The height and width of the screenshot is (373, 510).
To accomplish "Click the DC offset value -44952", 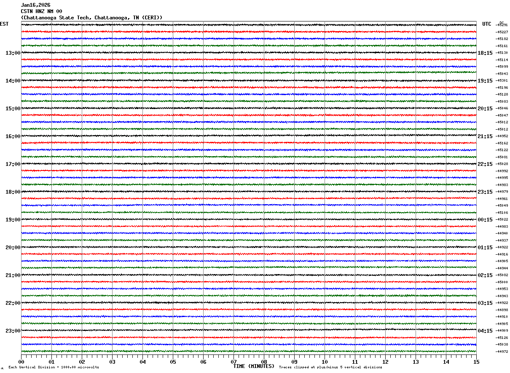I will (x=502, y=136).
